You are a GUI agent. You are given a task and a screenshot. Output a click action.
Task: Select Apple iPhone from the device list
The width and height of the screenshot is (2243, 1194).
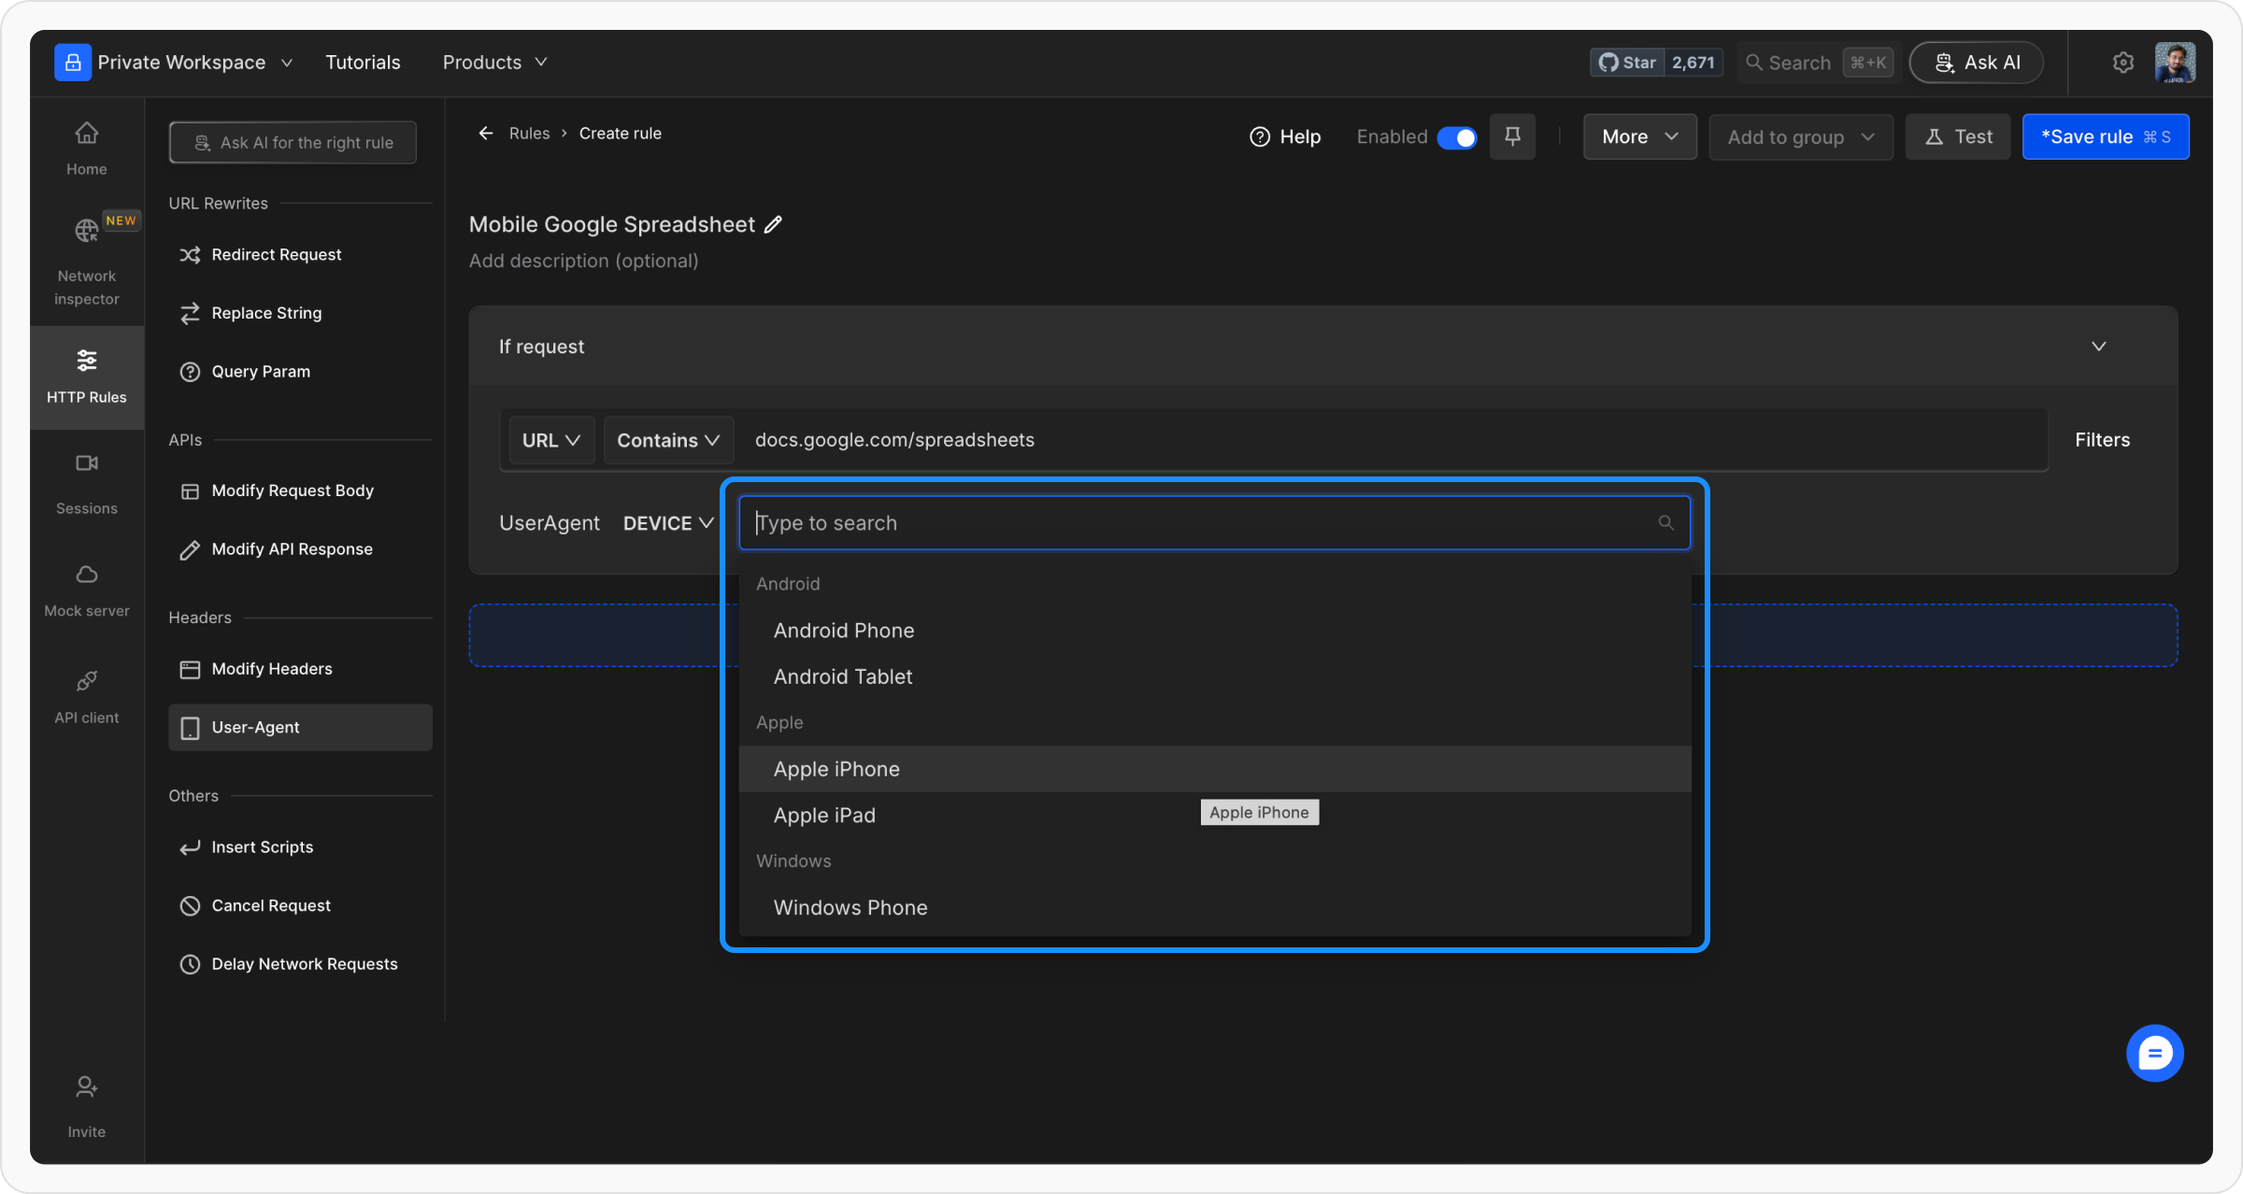[x=836, y=769]
